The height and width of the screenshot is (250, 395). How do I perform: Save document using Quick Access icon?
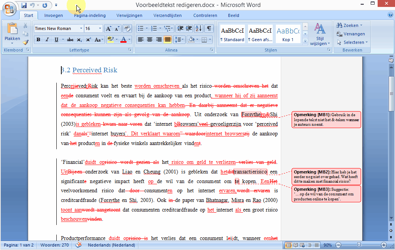24,5
